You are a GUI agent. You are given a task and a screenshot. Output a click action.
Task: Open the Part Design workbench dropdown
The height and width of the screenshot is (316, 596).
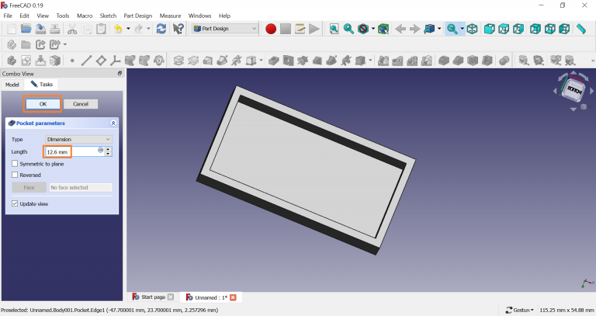225,29
